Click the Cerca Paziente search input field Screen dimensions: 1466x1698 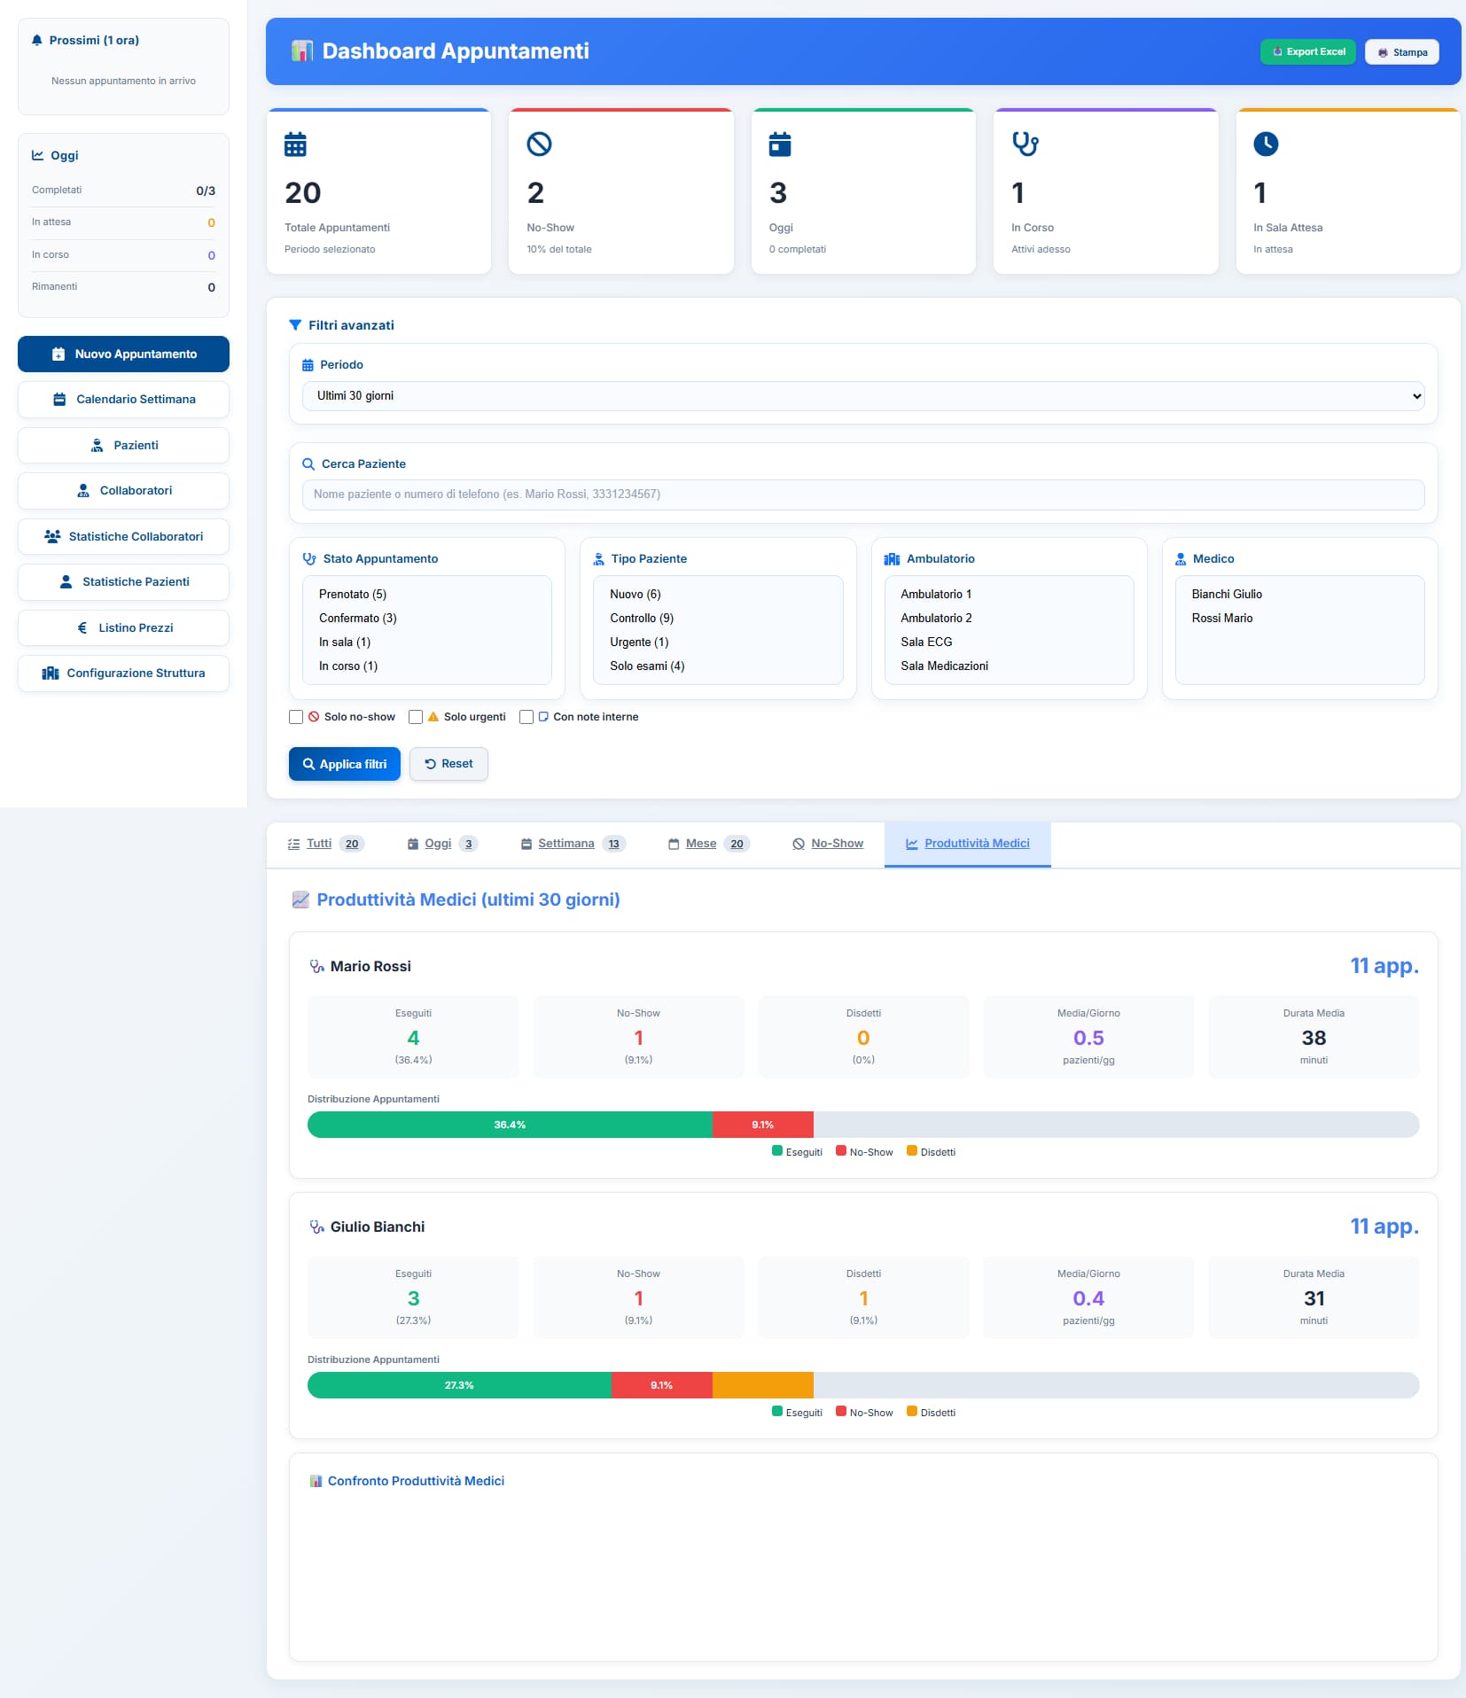click(x=862, y=495)
